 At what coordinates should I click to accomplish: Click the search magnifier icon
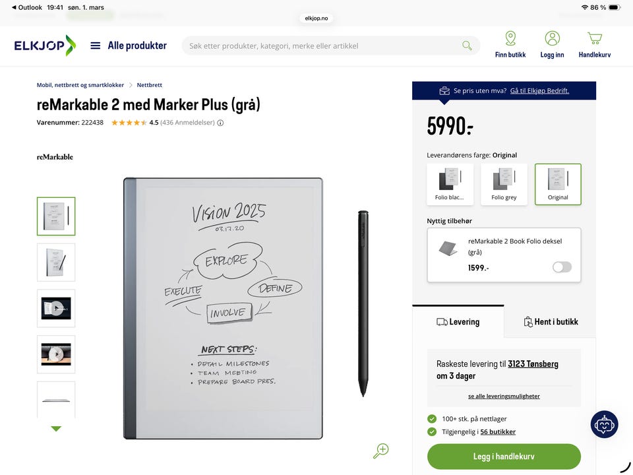(x=467, y=46)
